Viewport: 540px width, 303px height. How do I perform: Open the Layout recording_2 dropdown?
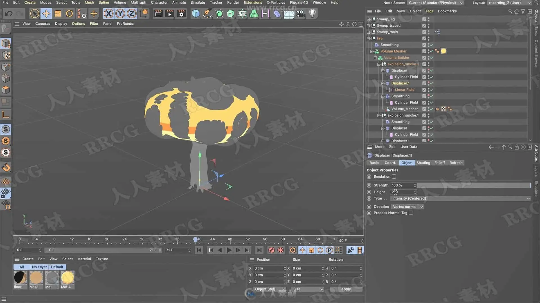(509, 3)
